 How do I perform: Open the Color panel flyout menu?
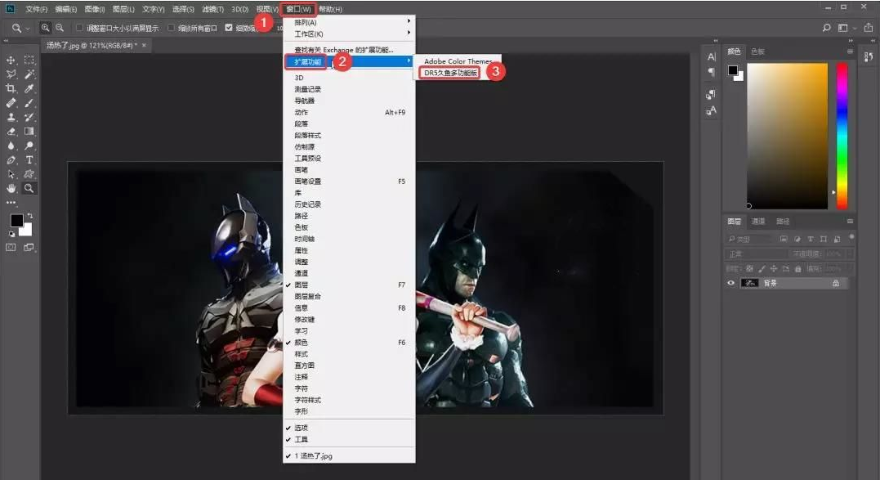(x=850, y=51)
